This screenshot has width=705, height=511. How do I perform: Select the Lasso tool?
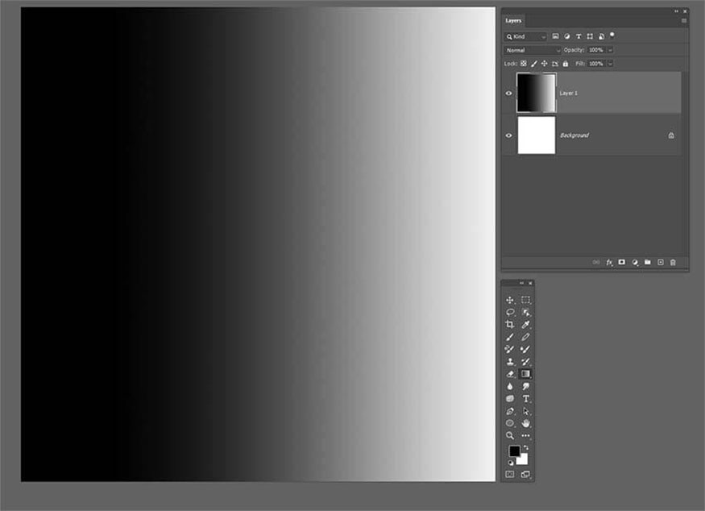tap(510, 312)
